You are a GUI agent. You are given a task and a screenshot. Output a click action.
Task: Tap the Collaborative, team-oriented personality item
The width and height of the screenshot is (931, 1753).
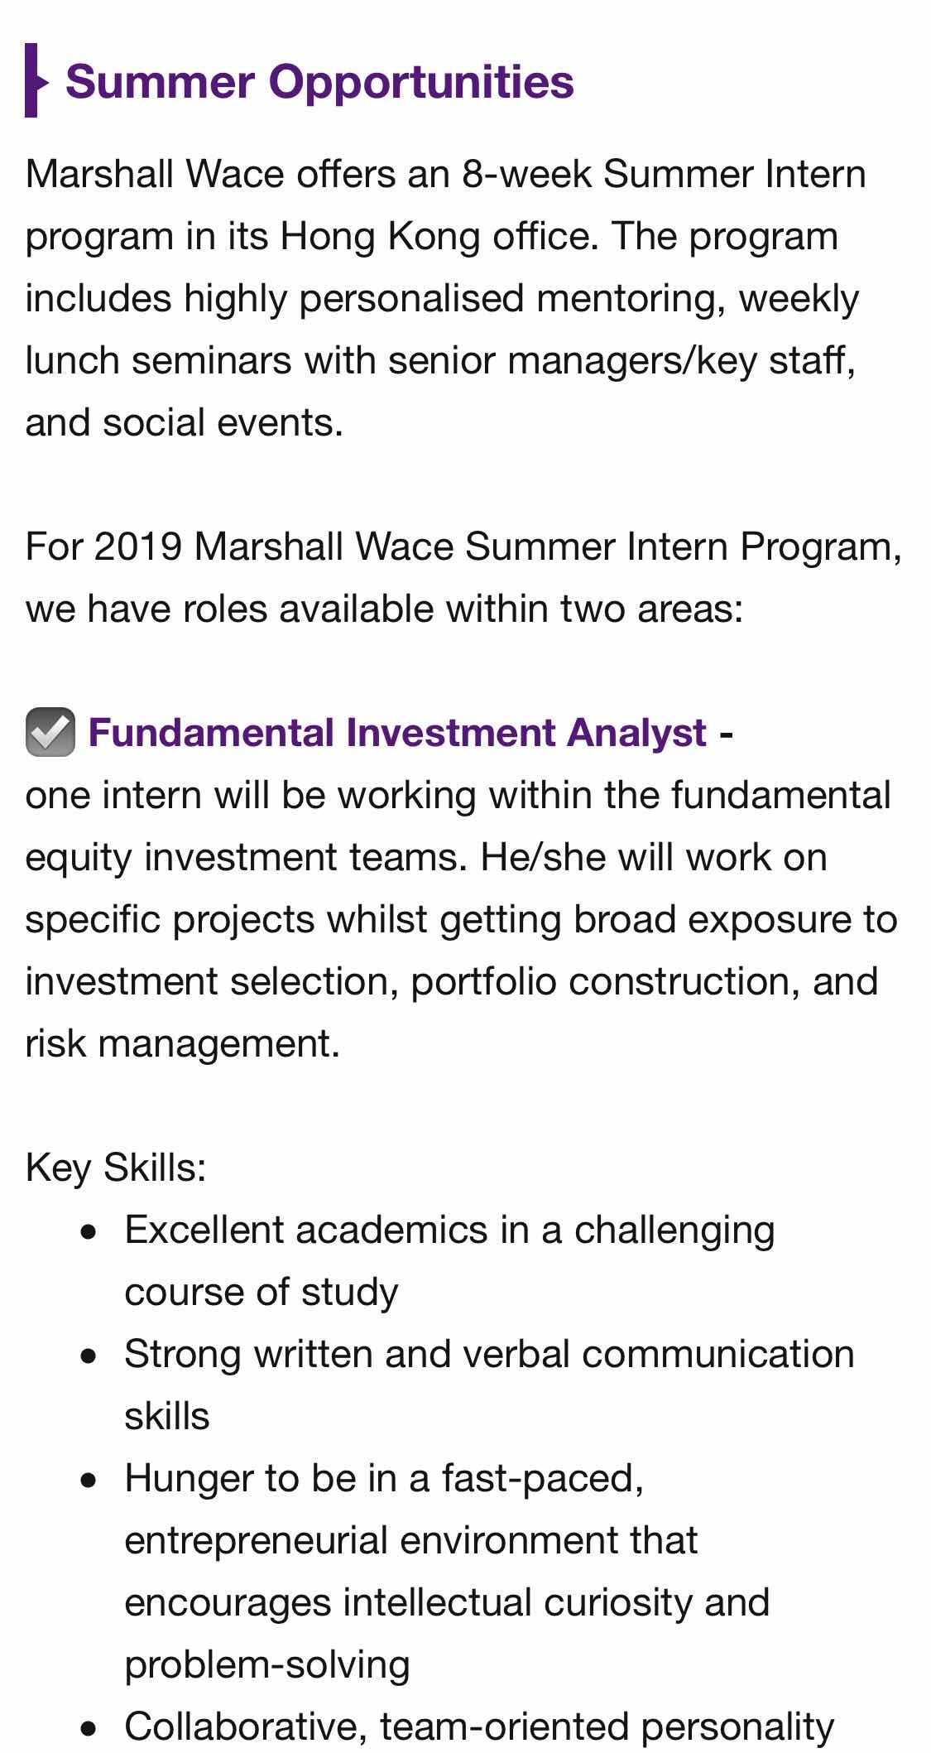478,1727
